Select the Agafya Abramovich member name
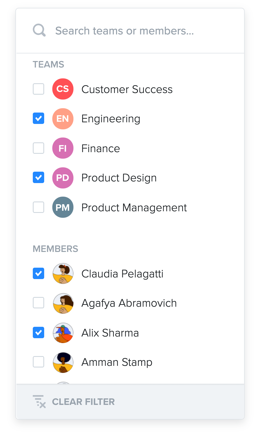This screenshot has height=435, width=258. (129, 303)
